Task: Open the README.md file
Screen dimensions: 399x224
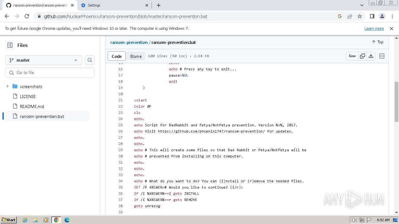Action: coord(32,106)
